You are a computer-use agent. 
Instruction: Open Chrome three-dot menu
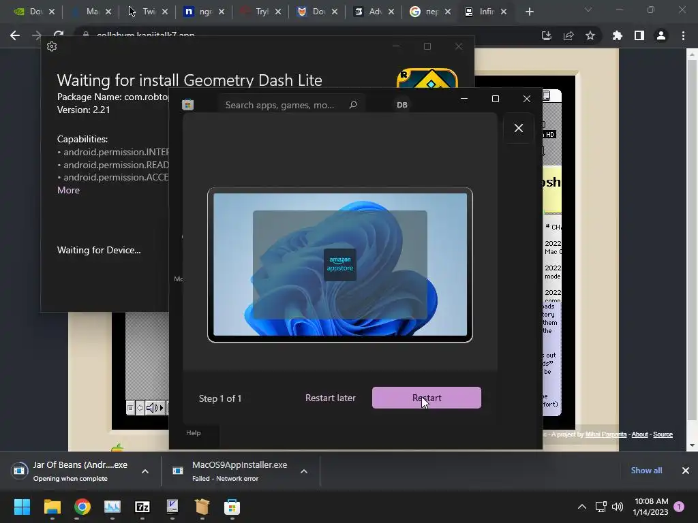tap(683, 35)
